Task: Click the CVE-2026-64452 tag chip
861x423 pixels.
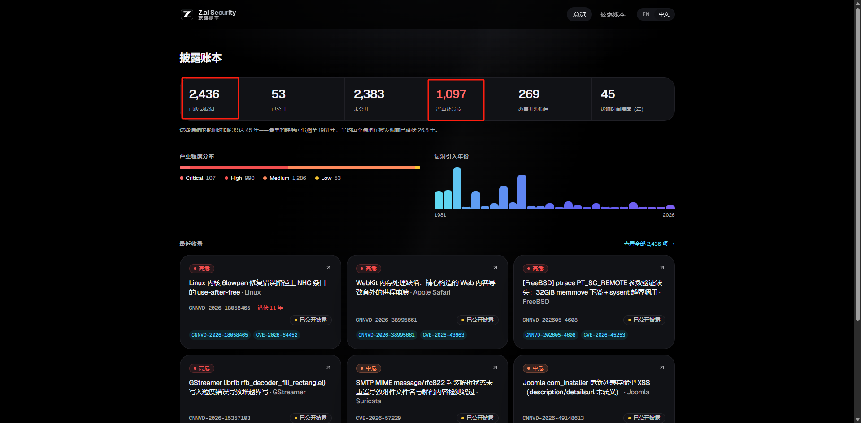Action: coord(277,335)
